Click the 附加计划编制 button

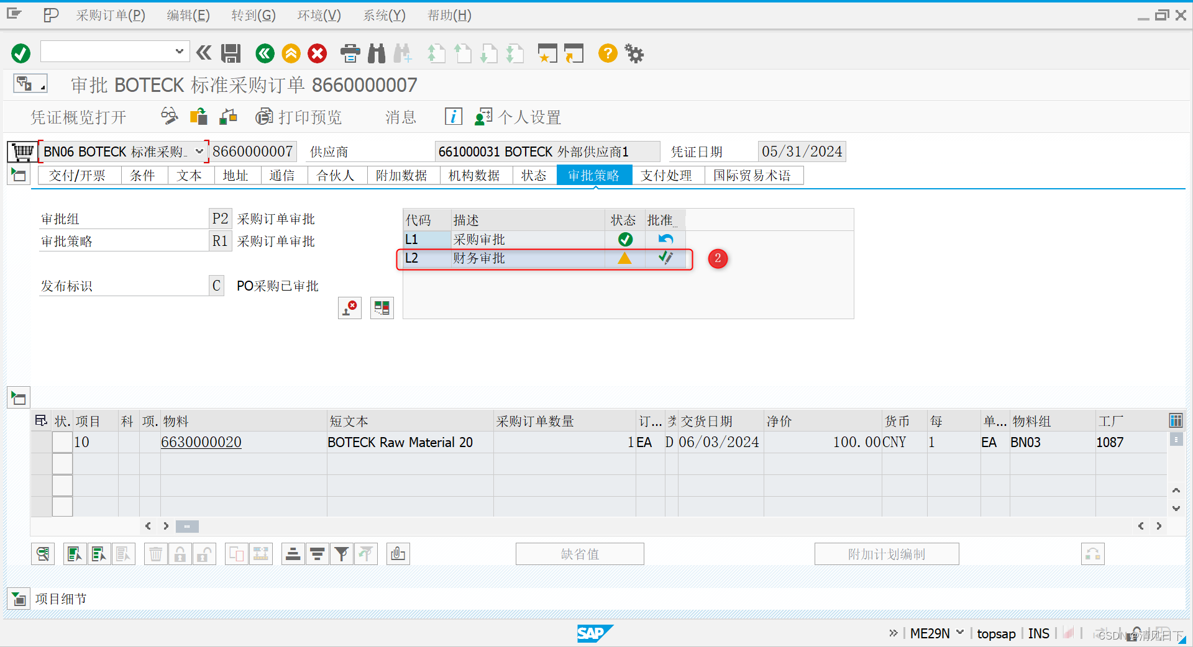(x=887, y=554)
